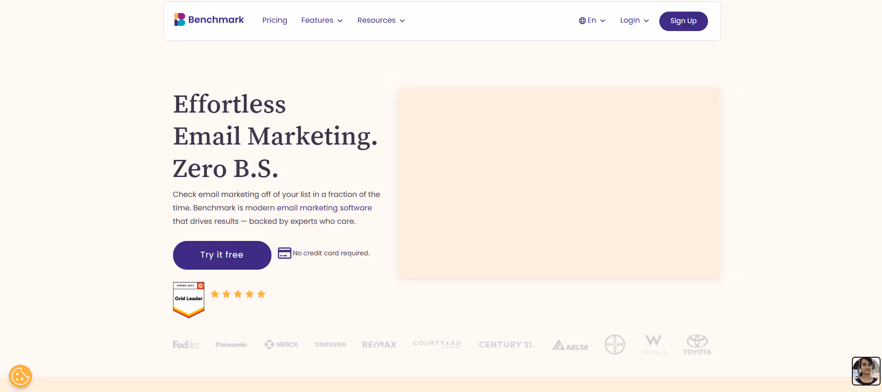Click the credit card icon
The image size is (882, 392).
[284, 253]
